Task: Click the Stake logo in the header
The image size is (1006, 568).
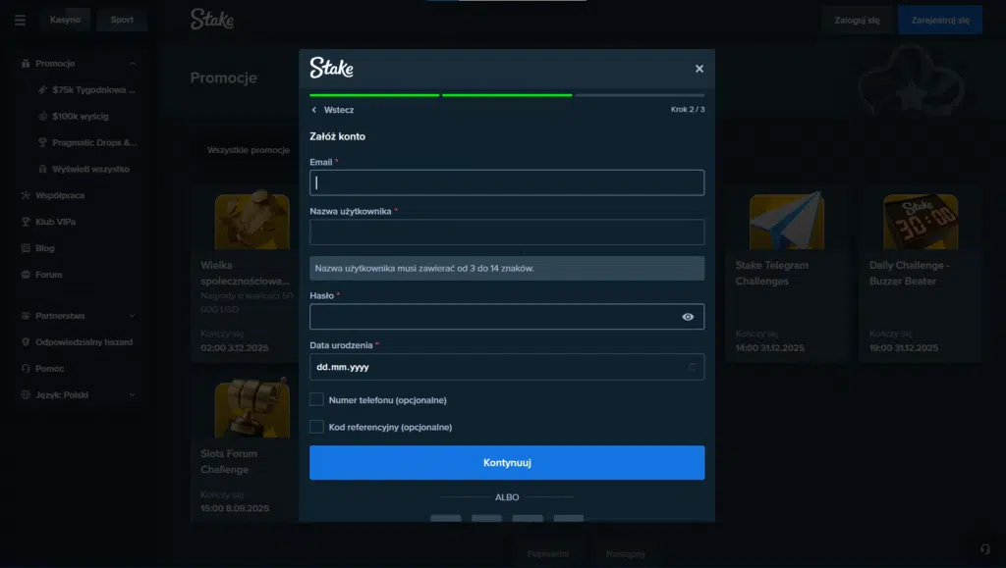Action: 212,20
